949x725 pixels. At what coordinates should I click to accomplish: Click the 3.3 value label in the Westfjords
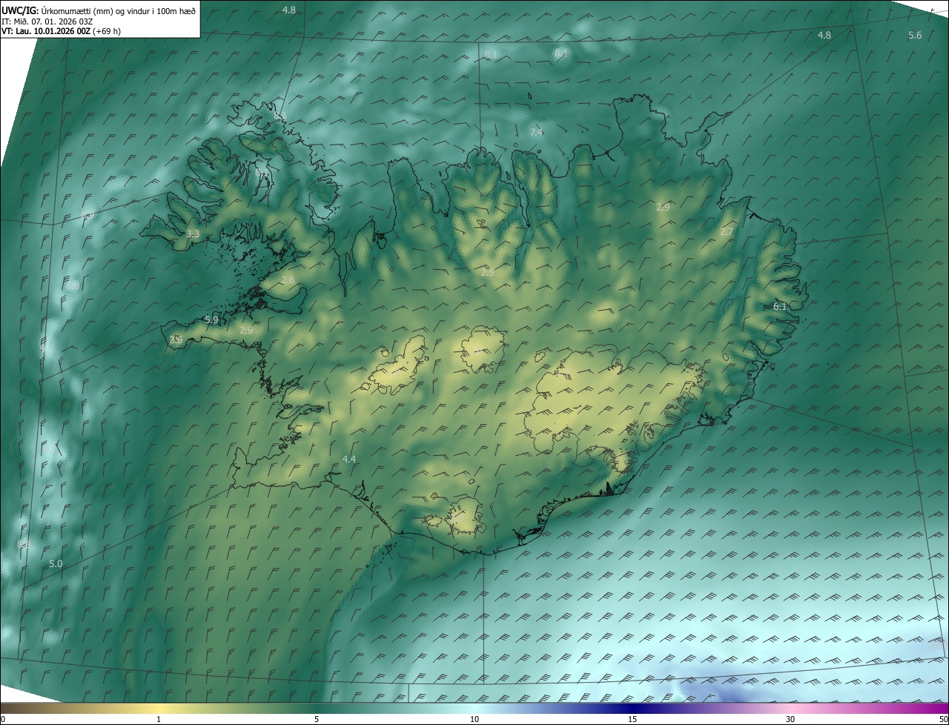tap(193, 234)
